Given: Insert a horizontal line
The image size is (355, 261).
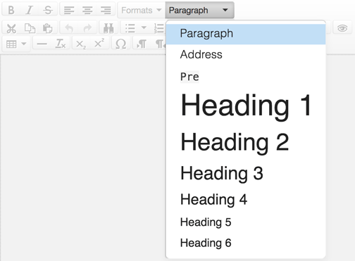Looking at the screenshot, I should click(42, 44).
